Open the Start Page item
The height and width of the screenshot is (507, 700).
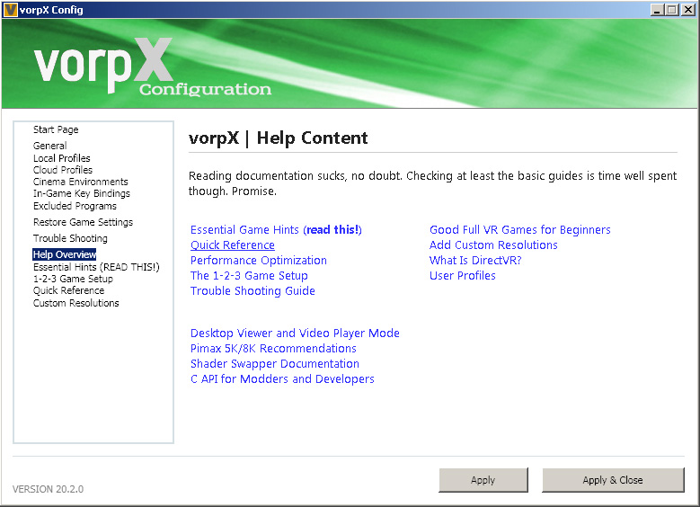pyautogui.click(x=56, y=129)
